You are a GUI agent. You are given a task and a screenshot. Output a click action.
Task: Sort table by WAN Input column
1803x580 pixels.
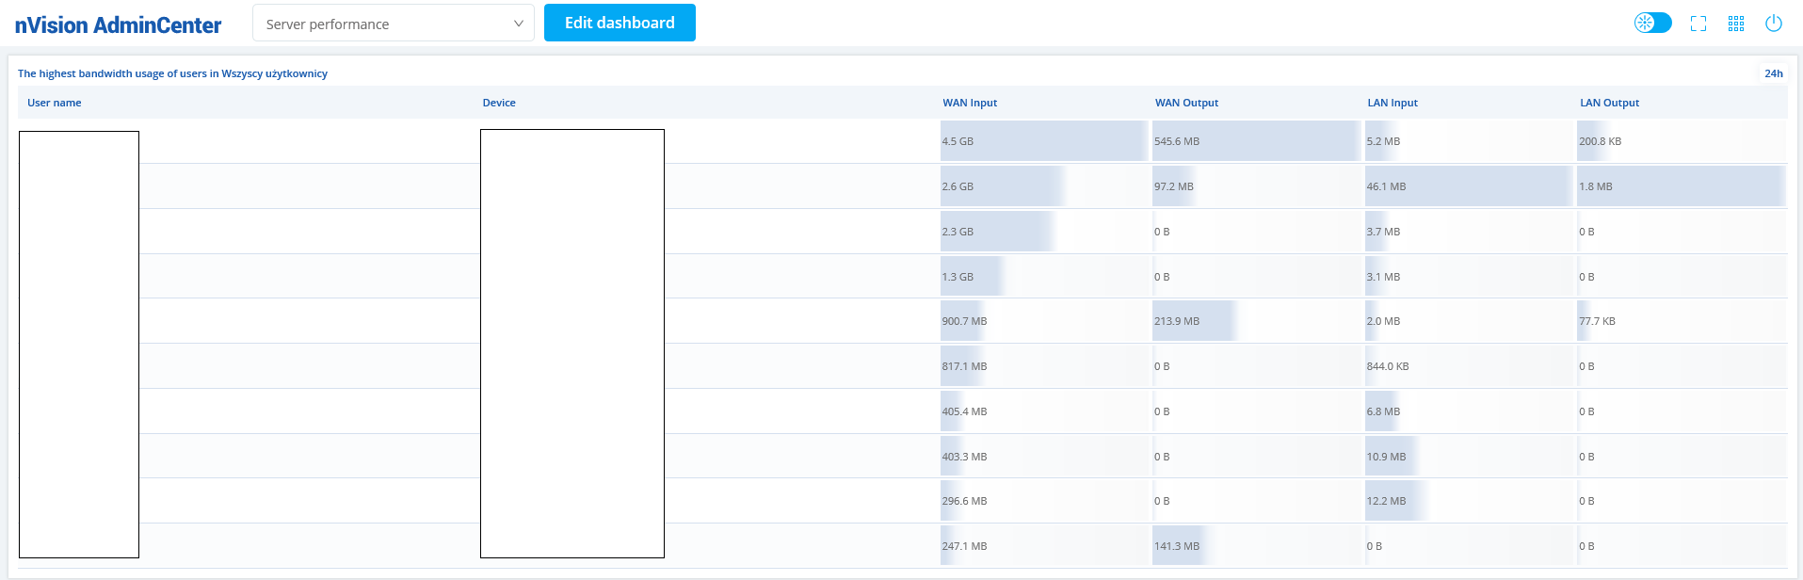[x=970, y=103]
